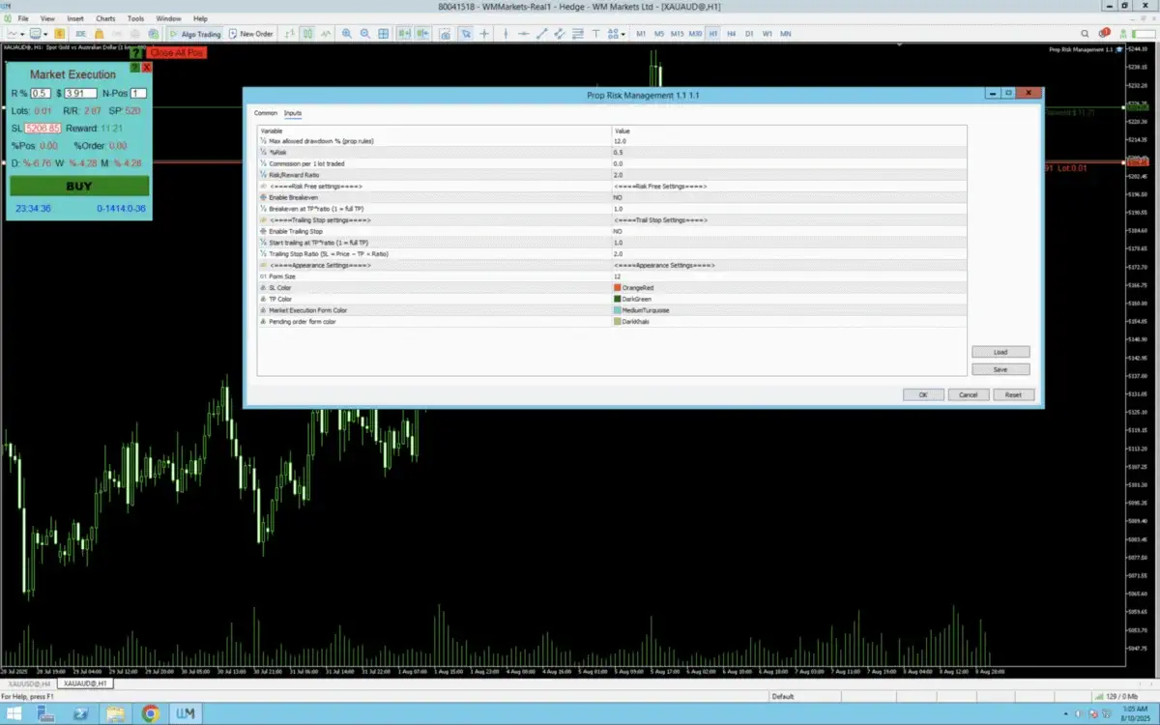
Task: Click the MediumTurquoise form color swatch
Action: pos(617,310)
